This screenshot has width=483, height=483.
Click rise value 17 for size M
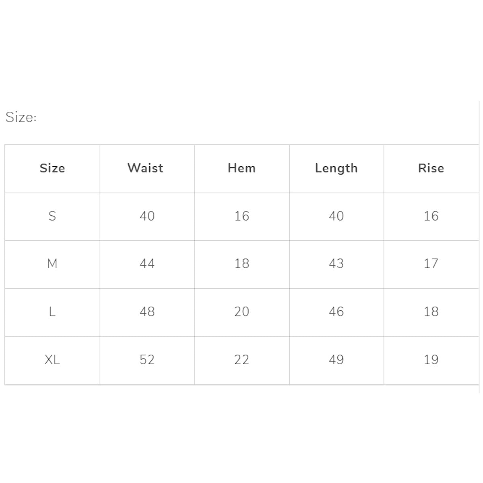pos(431,264)
